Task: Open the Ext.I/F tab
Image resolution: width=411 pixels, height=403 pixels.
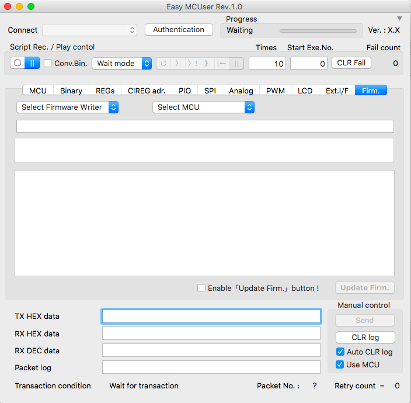Action: (x=337, y=91)
